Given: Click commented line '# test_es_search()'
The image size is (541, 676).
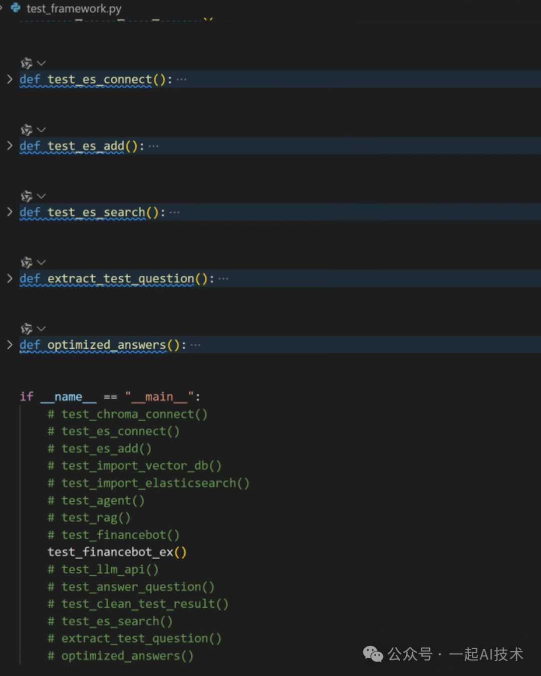Looking at the screenshot, I should click(110, 621).
